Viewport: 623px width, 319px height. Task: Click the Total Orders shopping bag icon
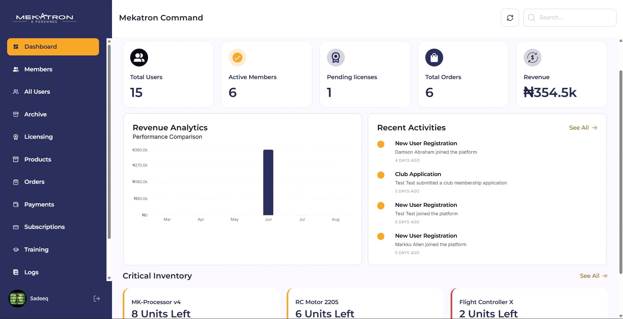[x=434, y=57]
